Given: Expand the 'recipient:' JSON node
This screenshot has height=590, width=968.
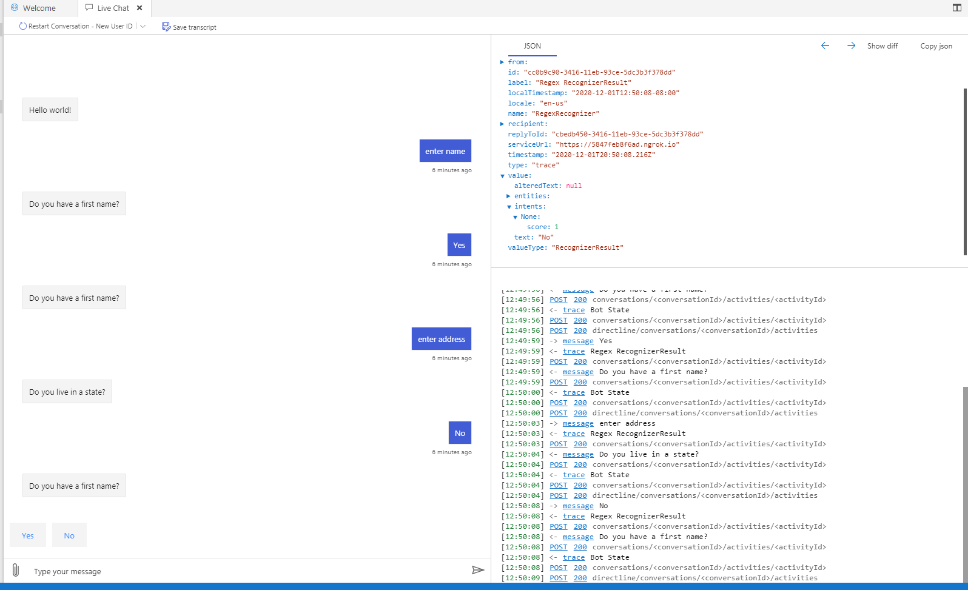Looking at the screenshot, I should click(x=502, y=124).
